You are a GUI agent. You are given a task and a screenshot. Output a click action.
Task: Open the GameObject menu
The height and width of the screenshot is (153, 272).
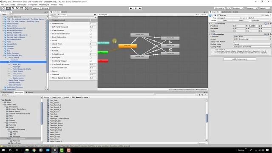(x=22, y=5)
